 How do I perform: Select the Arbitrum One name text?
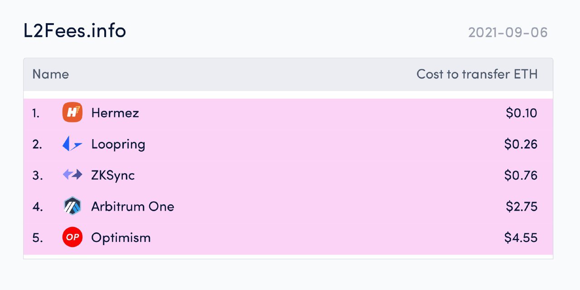[x=133, y=207]
